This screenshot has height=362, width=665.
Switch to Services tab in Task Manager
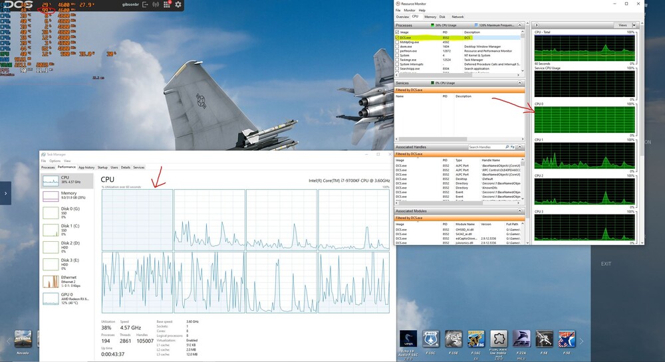pos(139,167)
